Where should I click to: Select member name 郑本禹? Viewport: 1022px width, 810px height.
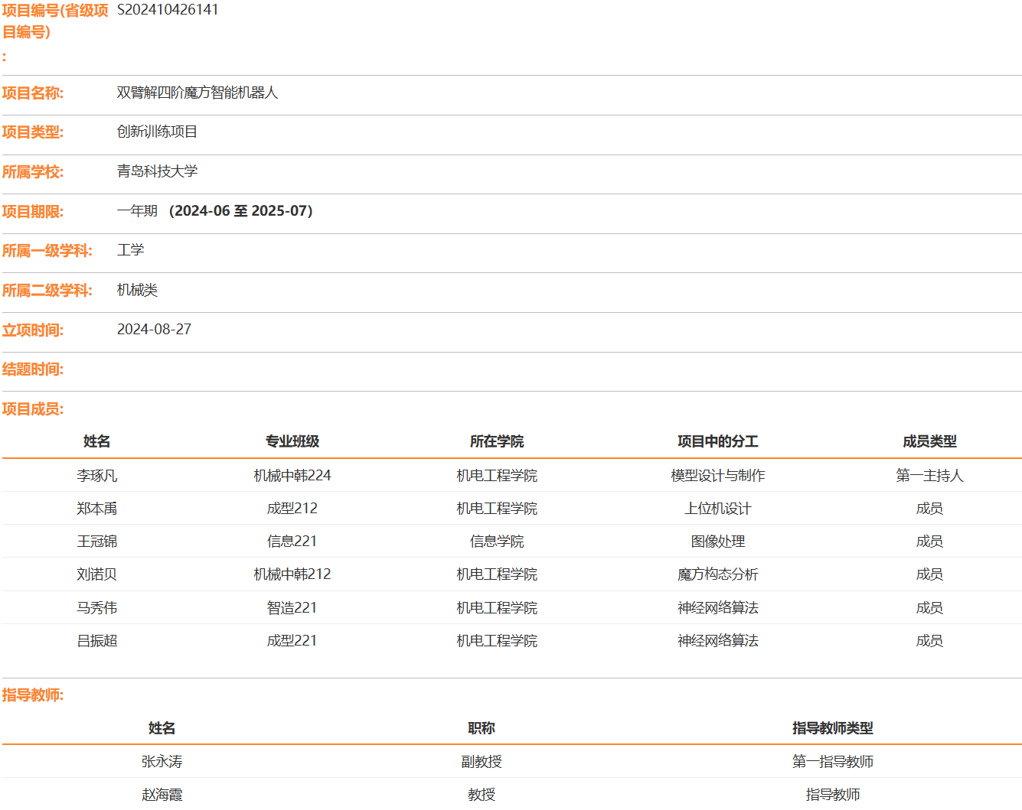[97, 509]
